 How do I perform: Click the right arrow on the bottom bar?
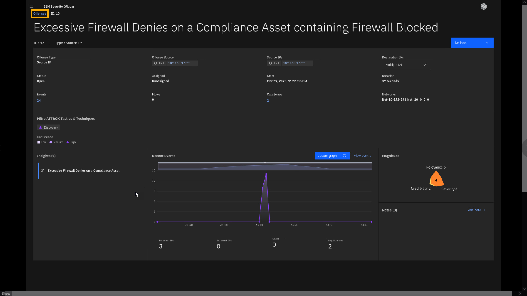(520, 294)
